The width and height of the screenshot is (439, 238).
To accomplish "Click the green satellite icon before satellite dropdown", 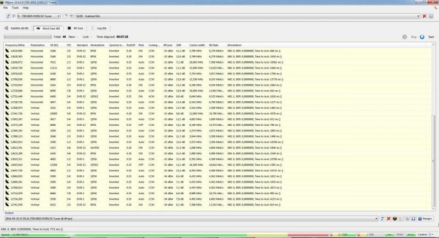I will tap(65, 16).
